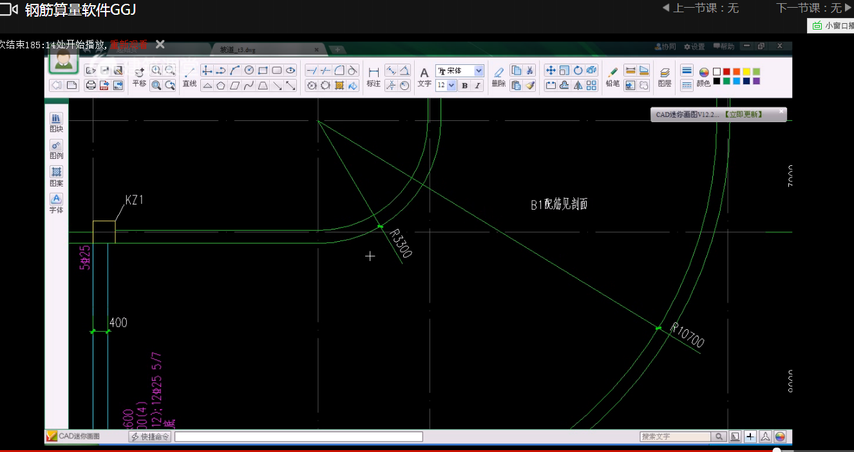Open 图块 block library in sidebar
Screen dimensions: 854x452
(x=57, y=123)
